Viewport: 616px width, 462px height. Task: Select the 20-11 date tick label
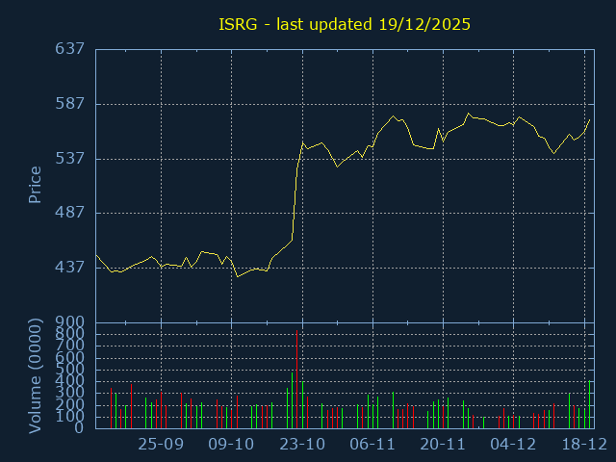coord(443,445)
